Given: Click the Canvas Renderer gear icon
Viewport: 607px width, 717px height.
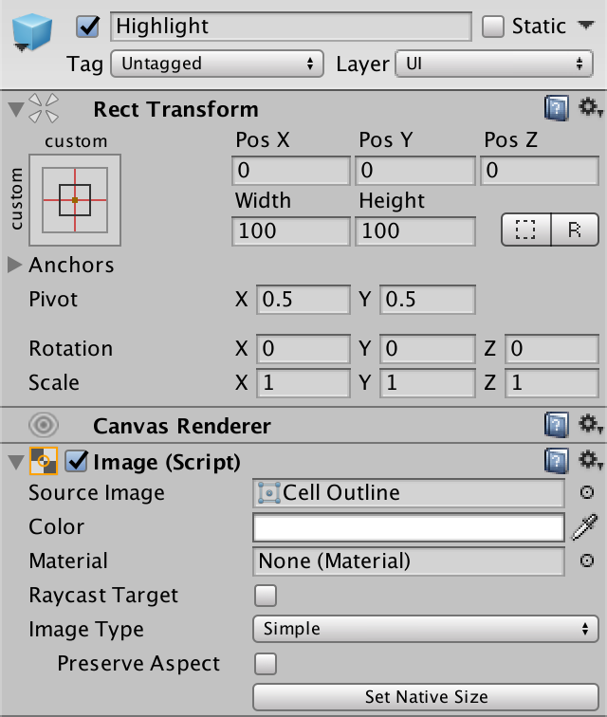Looking at the screenshot, I should click(x=590, y=425).
